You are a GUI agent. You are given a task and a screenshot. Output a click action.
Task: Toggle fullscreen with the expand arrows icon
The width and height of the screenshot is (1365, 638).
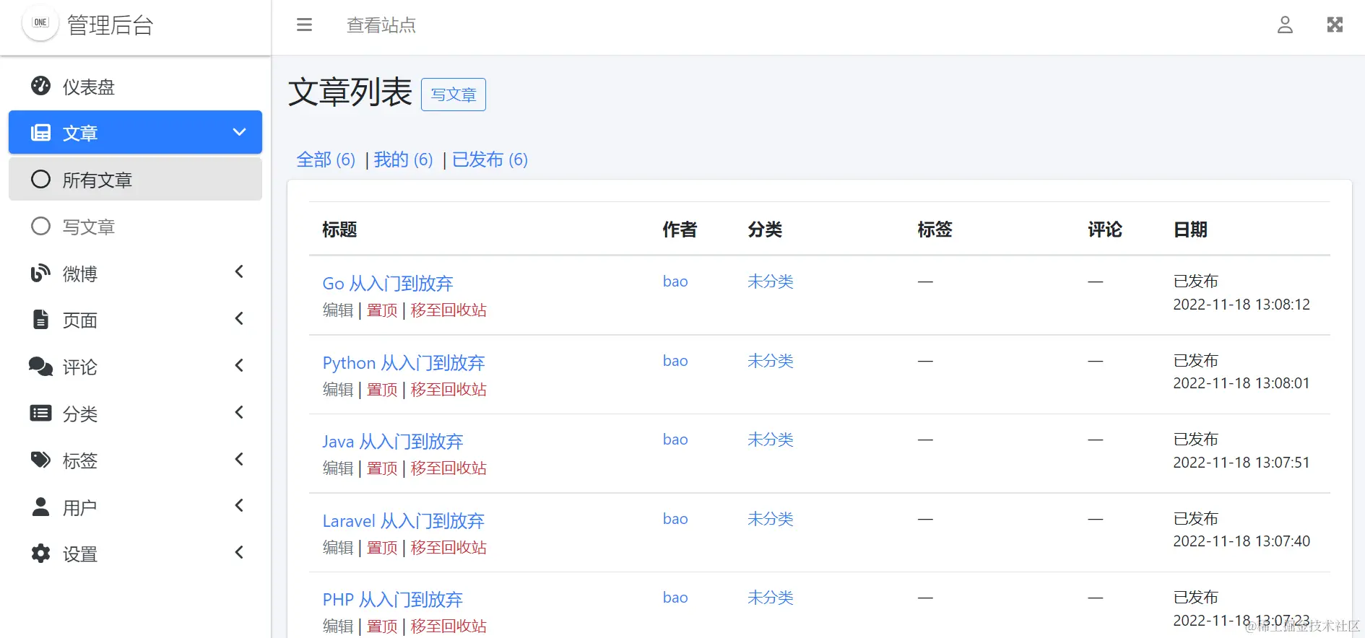tap(1335, 25)
